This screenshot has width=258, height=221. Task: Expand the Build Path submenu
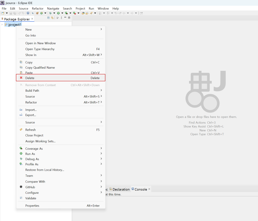(x=61, y=91)
